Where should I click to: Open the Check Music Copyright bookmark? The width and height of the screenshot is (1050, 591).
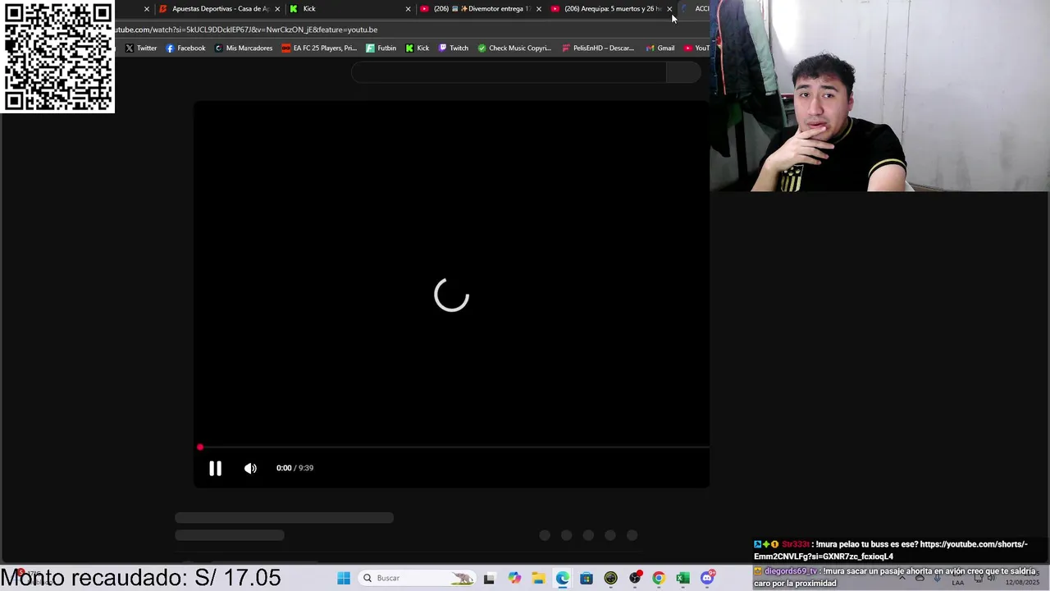(514, 48)
